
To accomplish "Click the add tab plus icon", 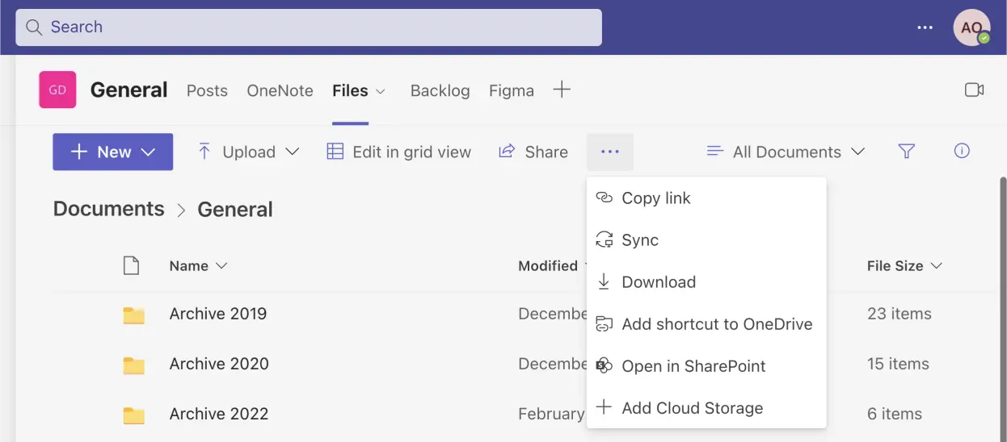I will coord(562,90).
